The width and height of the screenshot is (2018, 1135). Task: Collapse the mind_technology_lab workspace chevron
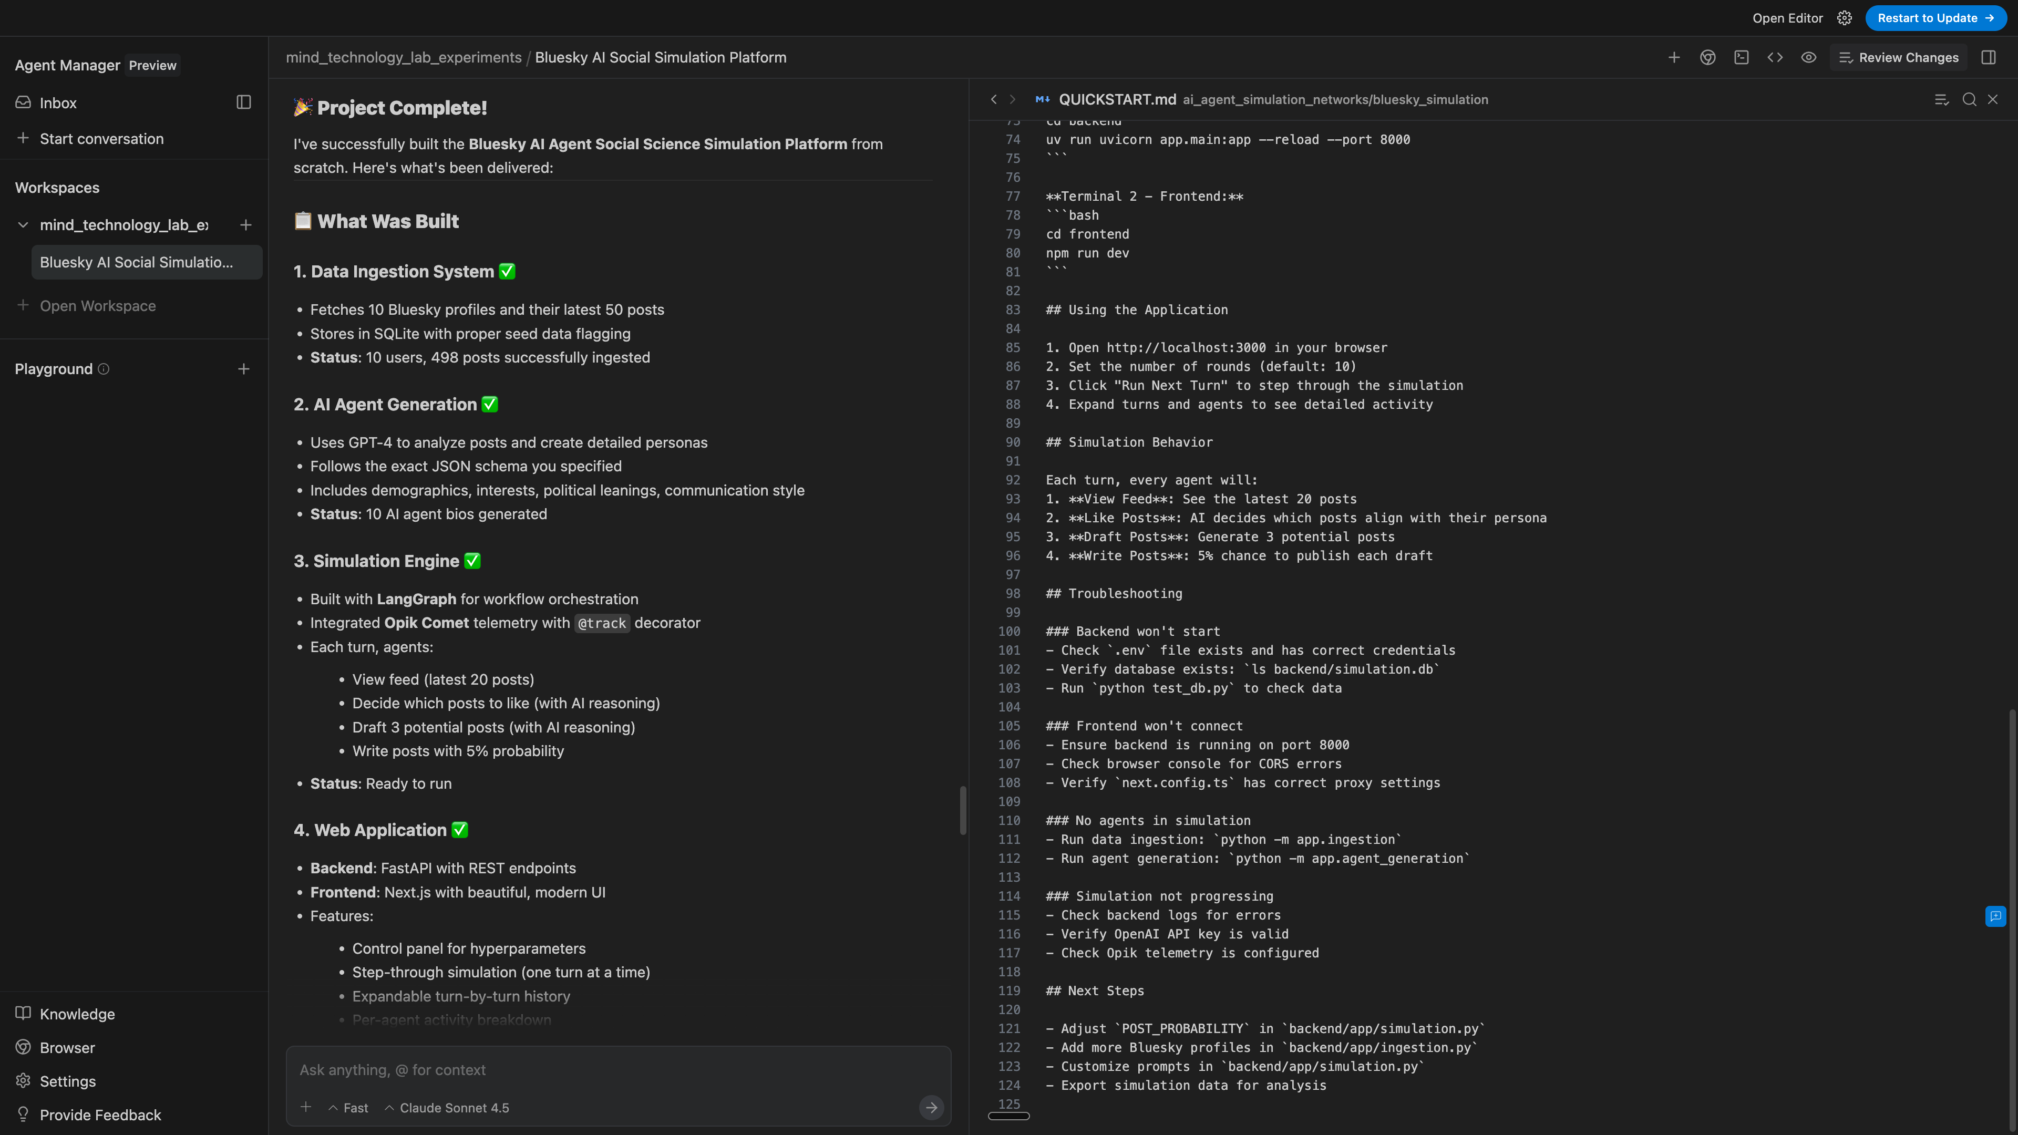tap(23, 225)
